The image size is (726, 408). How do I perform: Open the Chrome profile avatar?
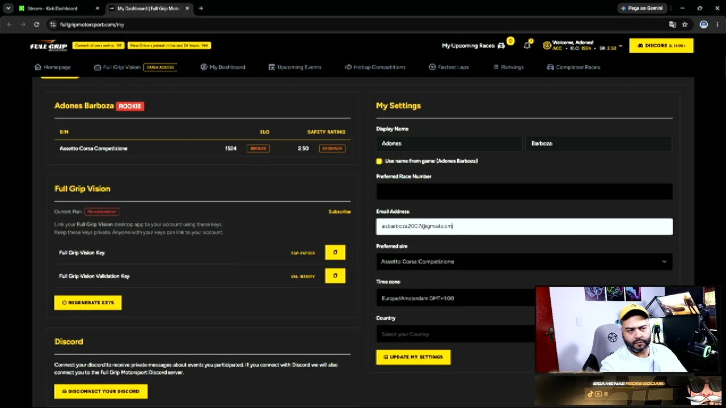coord(704,24)
